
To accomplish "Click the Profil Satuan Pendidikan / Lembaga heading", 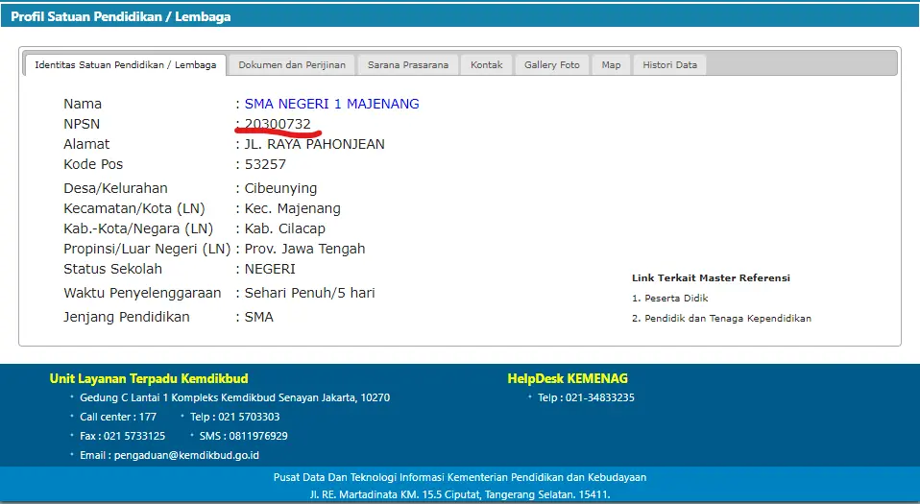I will (121, 16).
